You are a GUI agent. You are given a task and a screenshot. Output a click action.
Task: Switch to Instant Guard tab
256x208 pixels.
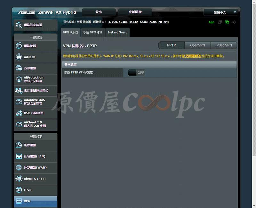(x=117, y=32)
